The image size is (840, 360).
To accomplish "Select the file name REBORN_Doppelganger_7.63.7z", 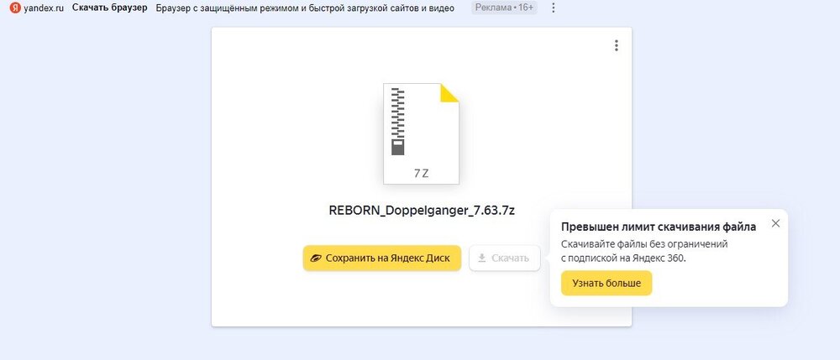I will (422, 211).
